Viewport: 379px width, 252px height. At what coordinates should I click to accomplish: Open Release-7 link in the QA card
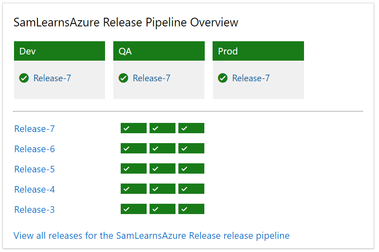tap(152, 78)
